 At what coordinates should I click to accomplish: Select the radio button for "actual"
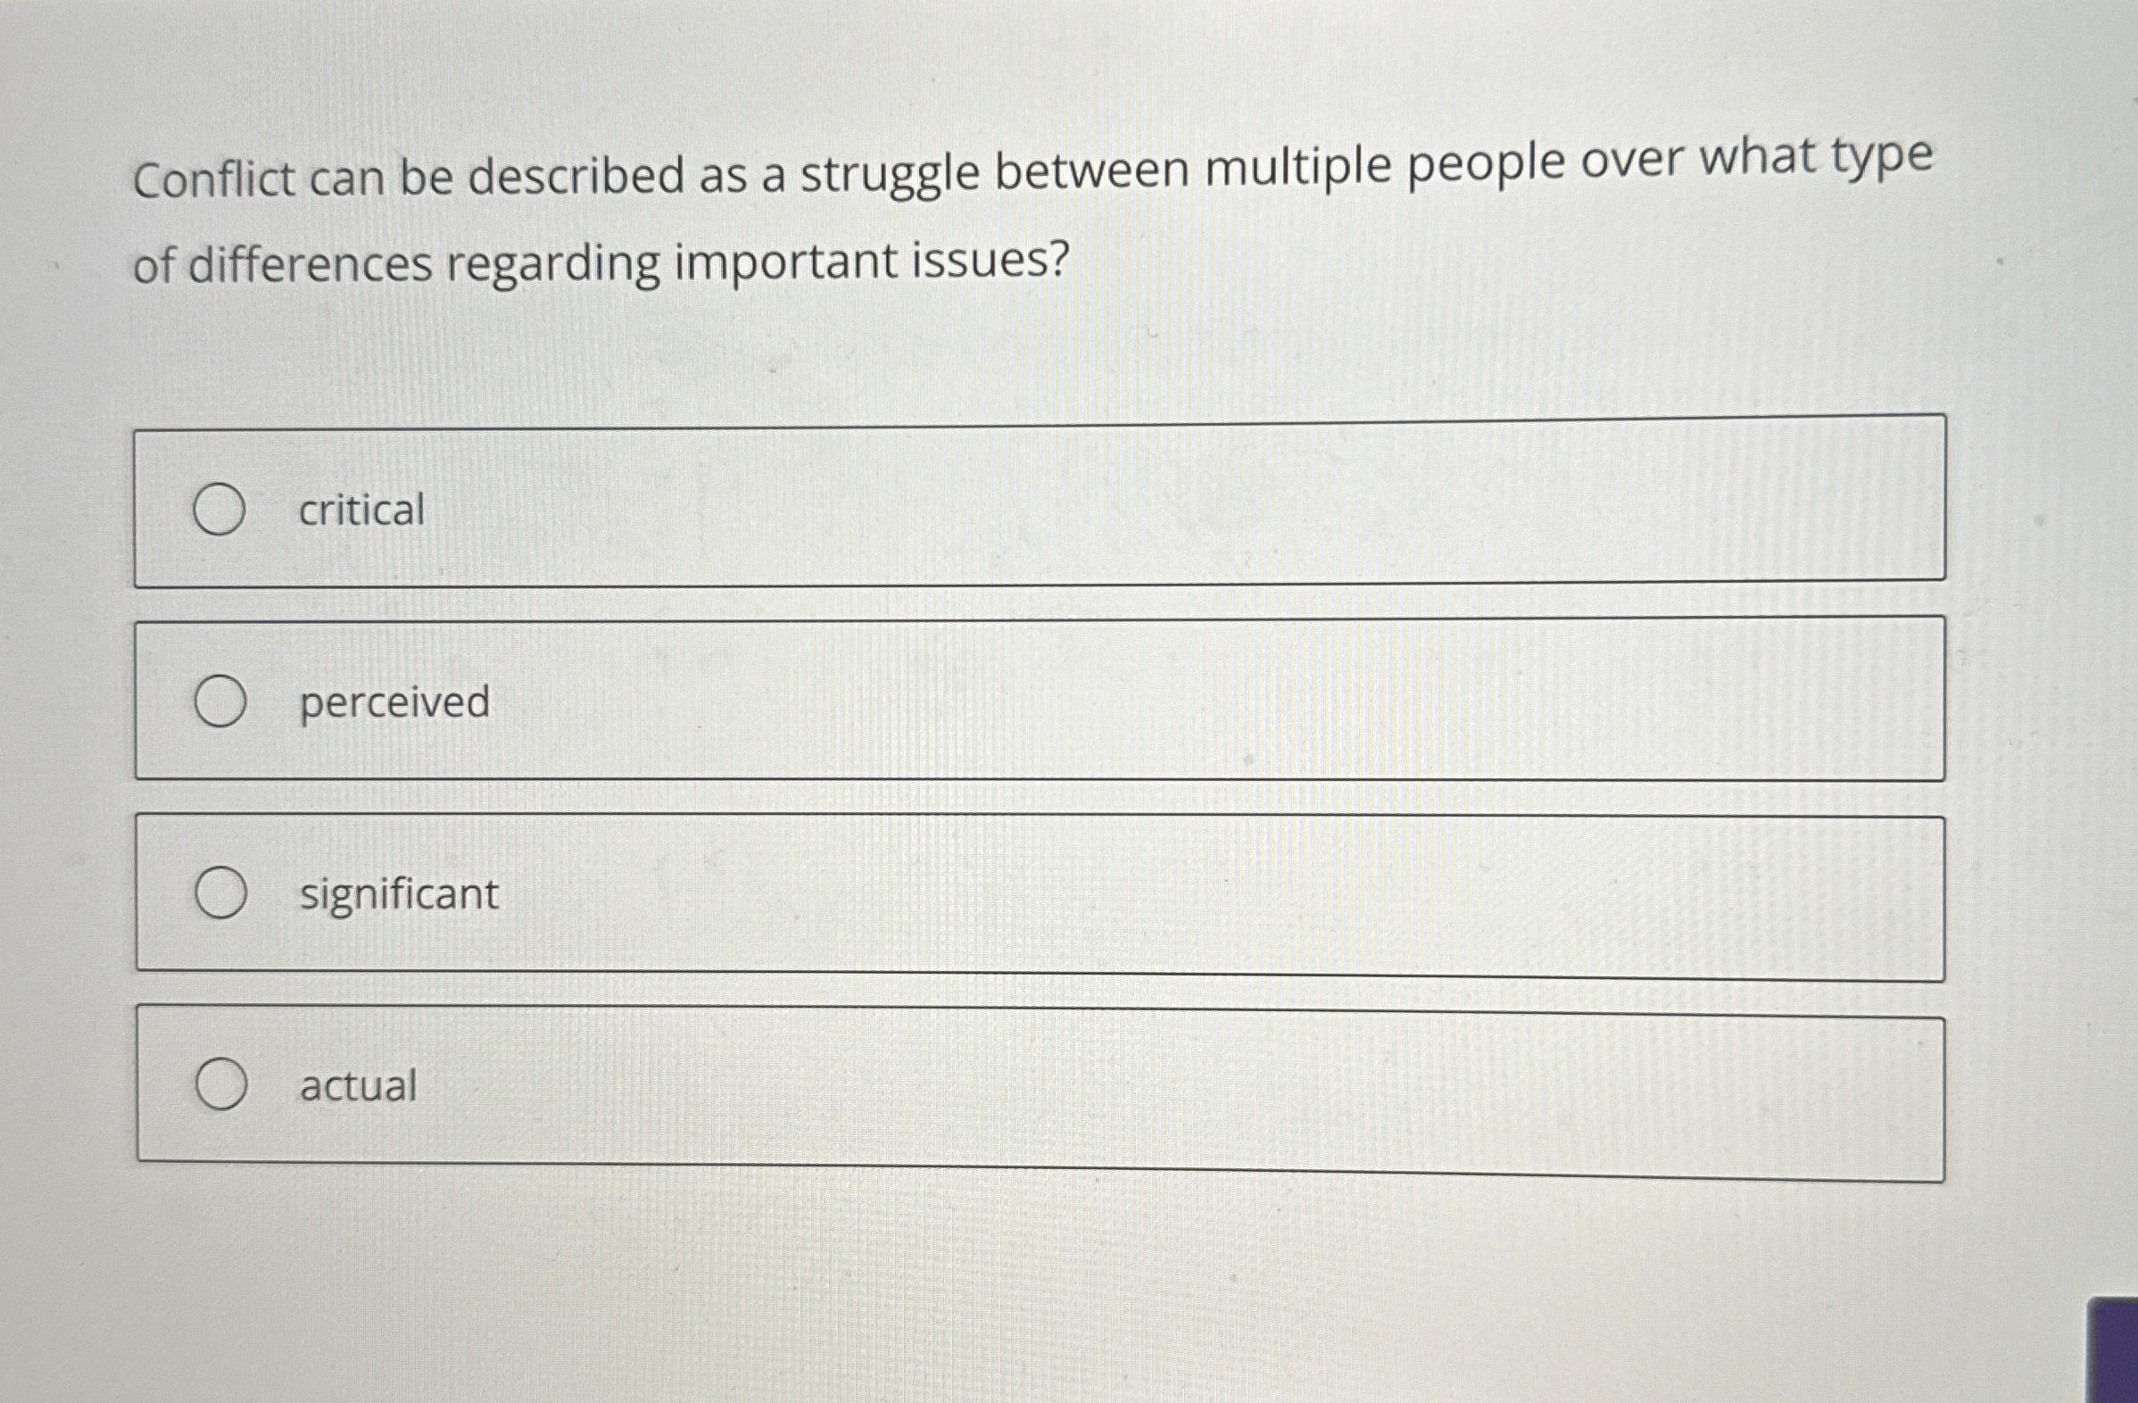click(224, 1086)
